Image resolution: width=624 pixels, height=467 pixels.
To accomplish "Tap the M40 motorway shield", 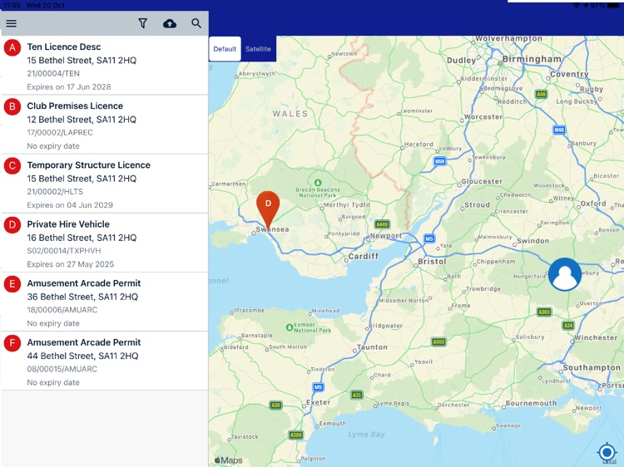I will (559, 130).
